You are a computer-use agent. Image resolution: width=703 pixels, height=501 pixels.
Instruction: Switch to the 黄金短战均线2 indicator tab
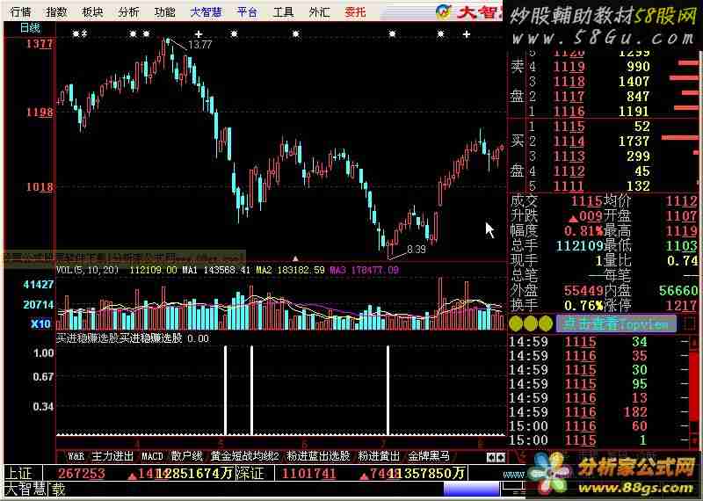(245, 456)
